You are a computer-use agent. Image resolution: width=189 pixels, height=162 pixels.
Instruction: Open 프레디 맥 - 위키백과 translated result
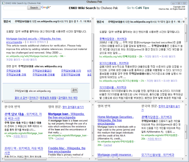coord(24,151)
